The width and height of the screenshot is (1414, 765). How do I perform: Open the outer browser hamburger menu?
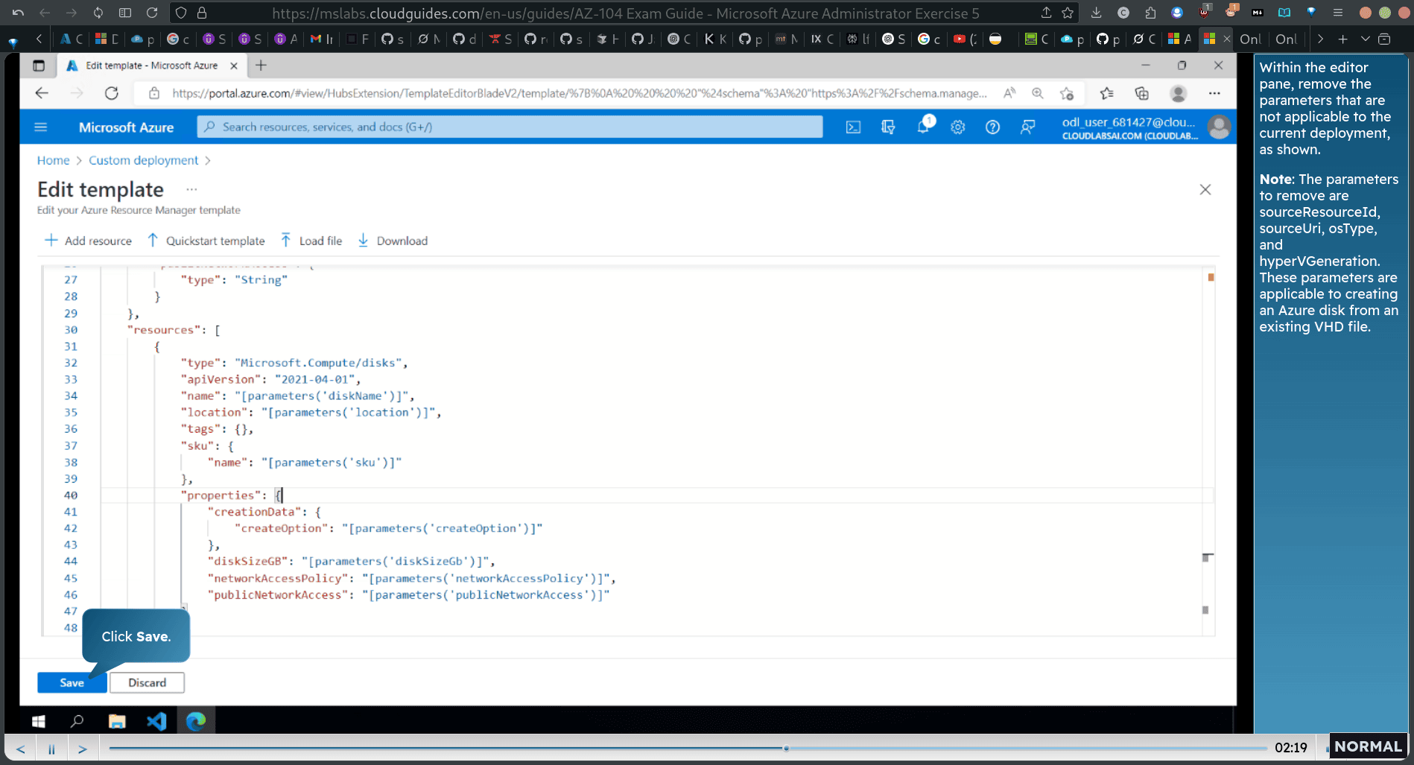click(x=1337, y=13)
